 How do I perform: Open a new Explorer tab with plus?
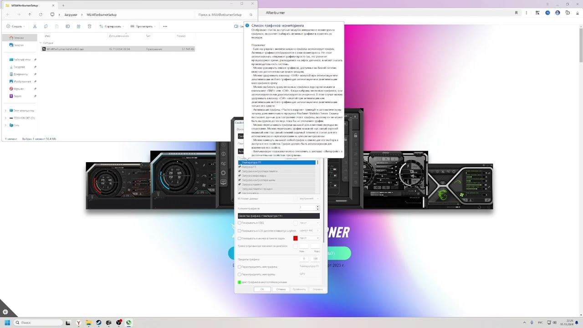pos(63,5)
